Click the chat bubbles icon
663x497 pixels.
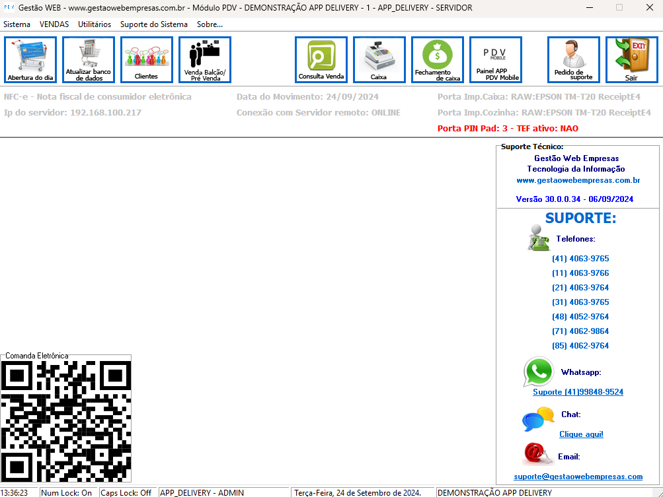(x=538, y=418)
